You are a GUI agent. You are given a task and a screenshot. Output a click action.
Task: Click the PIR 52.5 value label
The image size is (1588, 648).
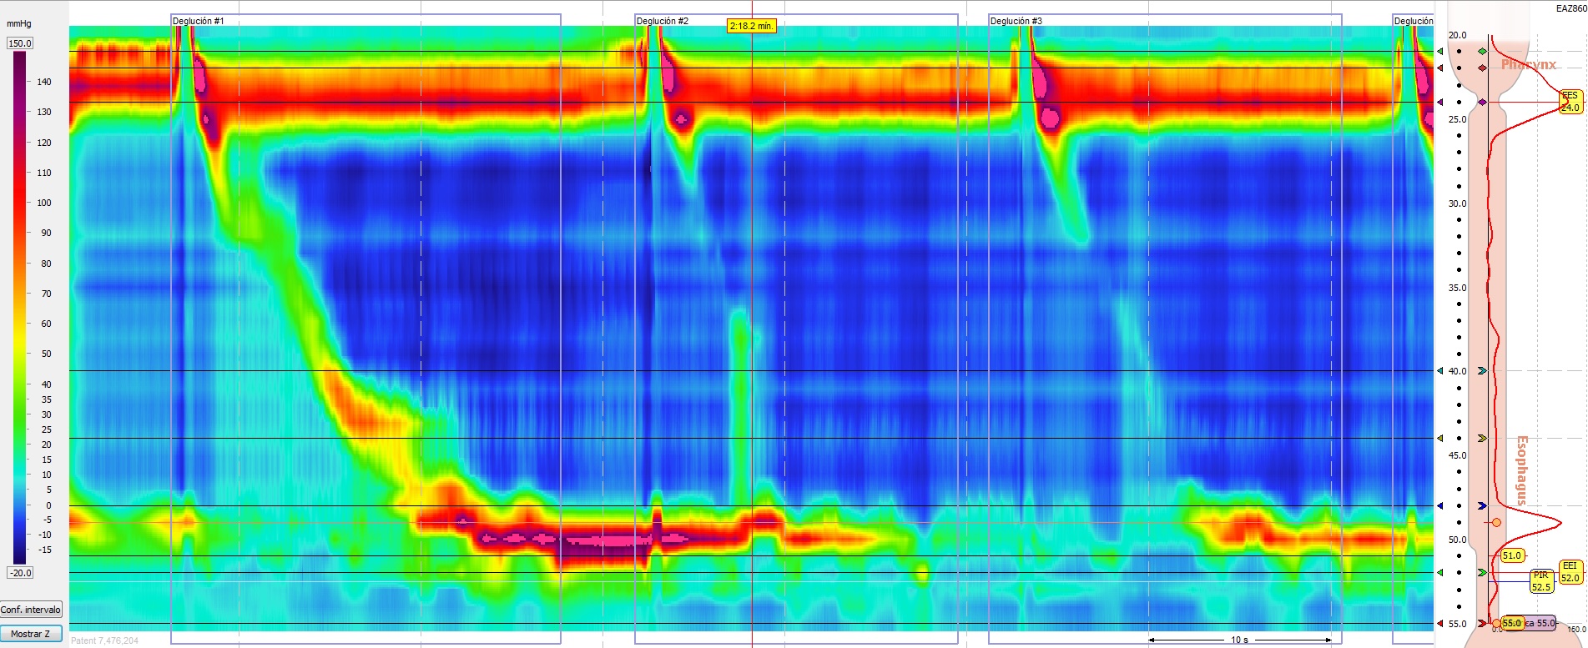[x=1540, y=581]
